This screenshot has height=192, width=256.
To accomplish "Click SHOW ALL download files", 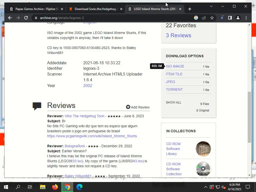I will pos(173,102).
